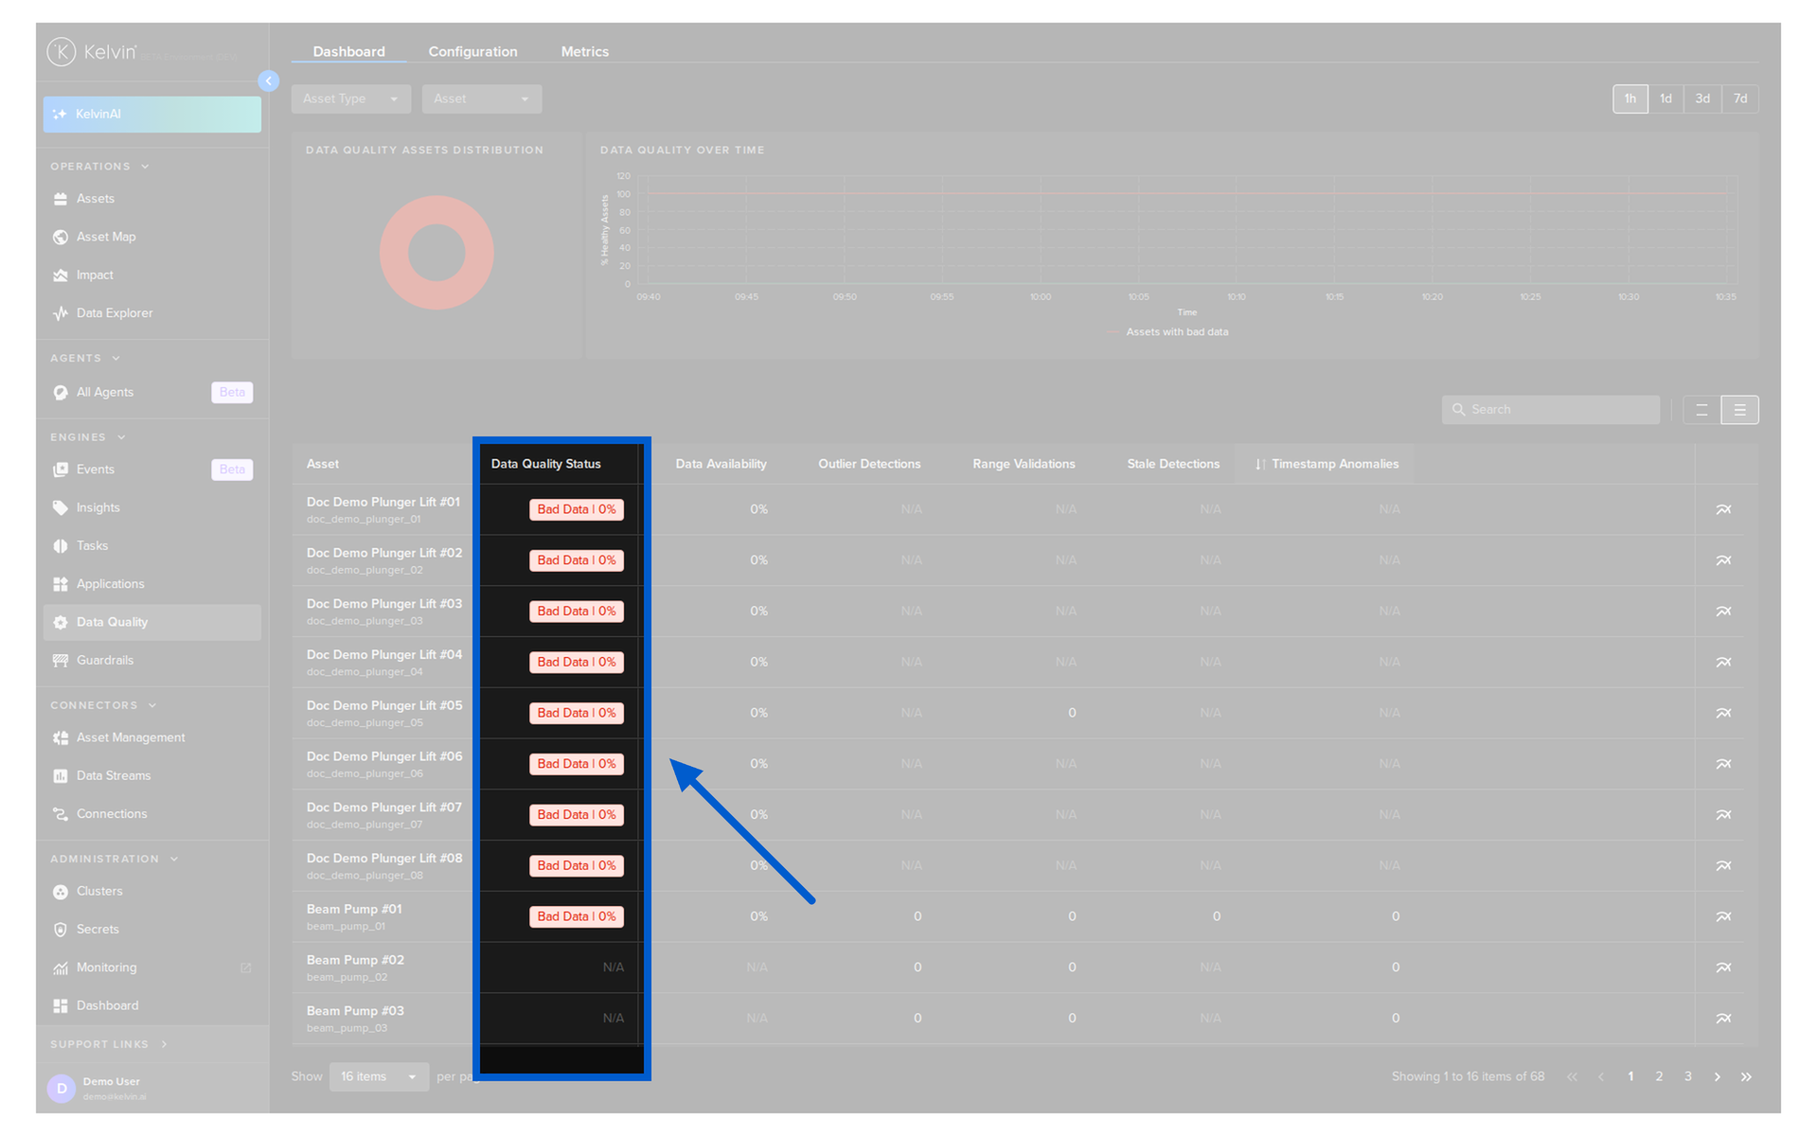The width and height of the screenshot is (1818, 1136).
Task: Switch to Metrics tab
Action: (x=584, y=52)
